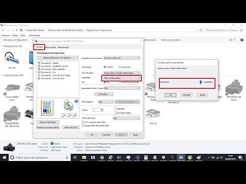This screenshot has height=184, width=246.
Task: Launch Google Chrome from the taskbar
Action: (102, 157)
